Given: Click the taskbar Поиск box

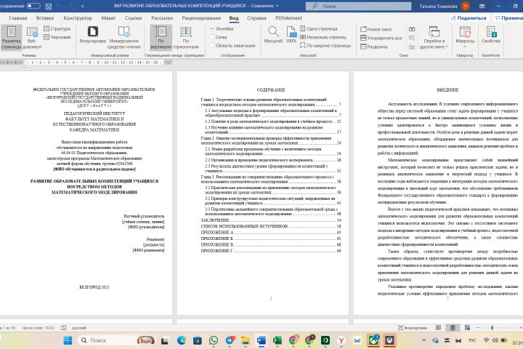Looking at the screenshot, I should pos(117,340).
